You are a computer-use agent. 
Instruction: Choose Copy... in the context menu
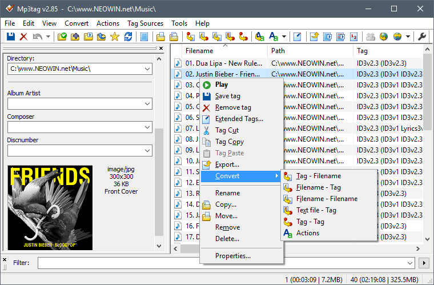pyautogui.click(x=242, y=204)
